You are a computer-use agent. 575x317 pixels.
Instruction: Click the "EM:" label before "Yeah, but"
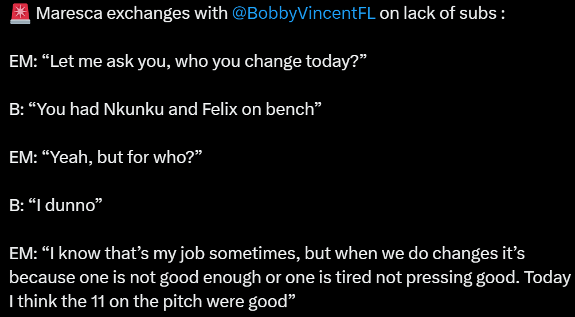[x=23, y=157]
